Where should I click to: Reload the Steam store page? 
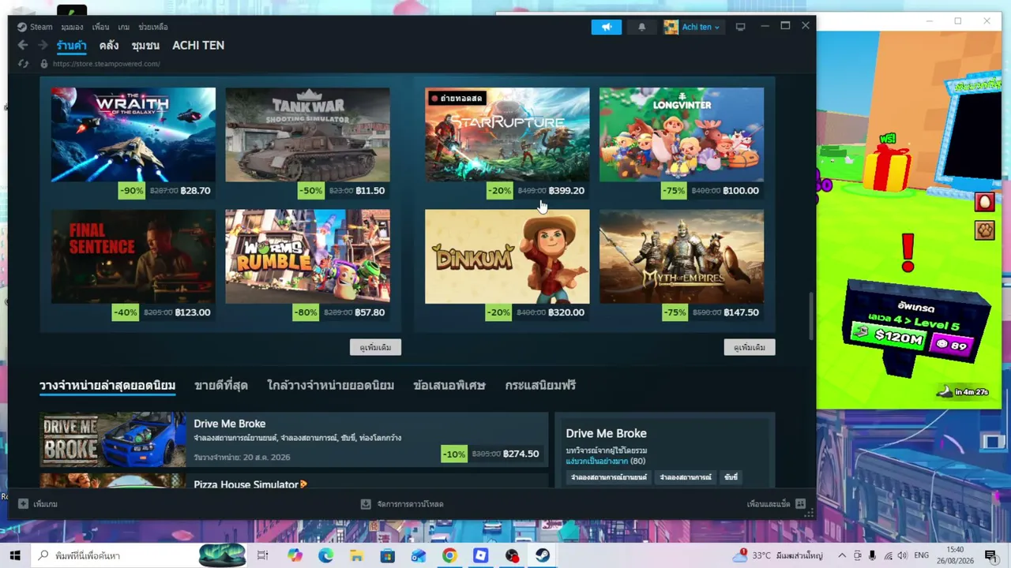23,64
